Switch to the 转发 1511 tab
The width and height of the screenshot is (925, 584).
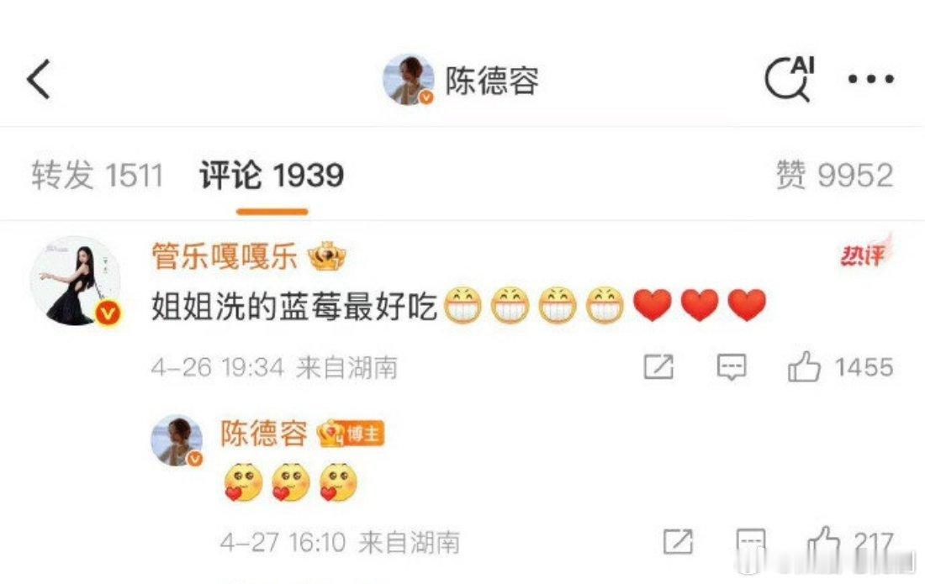[x=97, y=175]
